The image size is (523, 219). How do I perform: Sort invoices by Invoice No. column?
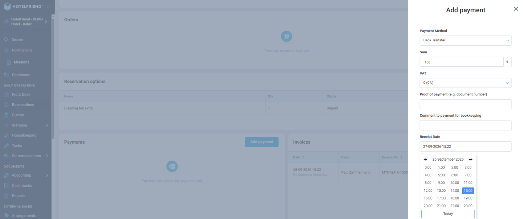point(401,157)
